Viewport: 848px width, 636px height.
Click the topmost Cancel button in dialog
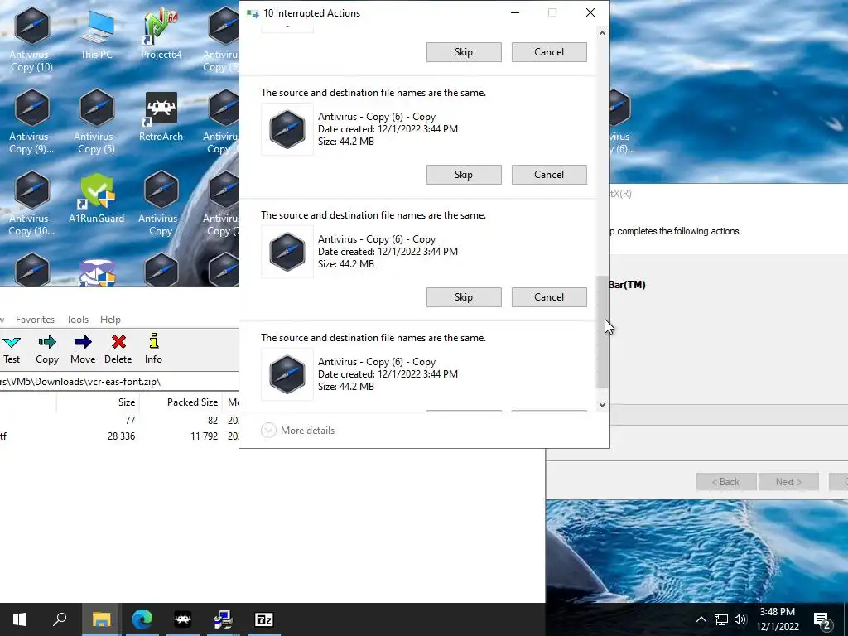pos(549,52)
